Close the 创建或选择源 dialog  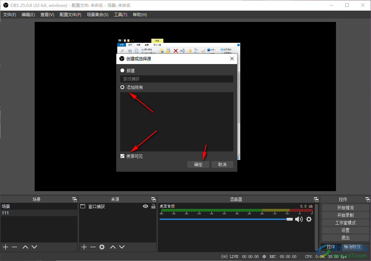click(232, 59)
